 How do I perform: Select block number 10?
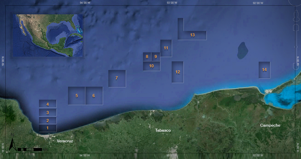pos(151,66)
